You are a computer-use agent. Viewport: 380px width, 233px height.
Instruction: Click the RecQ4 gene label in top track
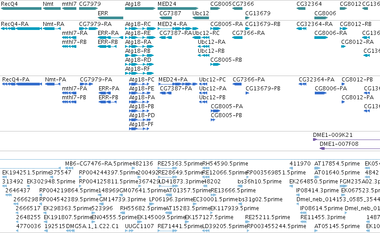tap(9, 4)
